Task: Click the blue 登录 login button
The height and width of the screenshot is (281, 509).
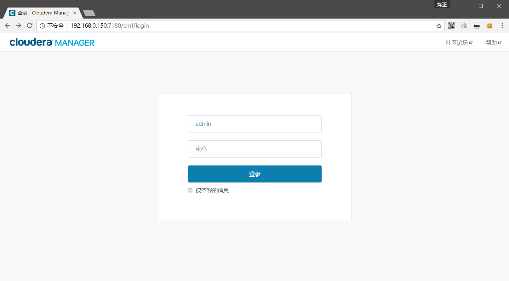Action: click(255, 174)
